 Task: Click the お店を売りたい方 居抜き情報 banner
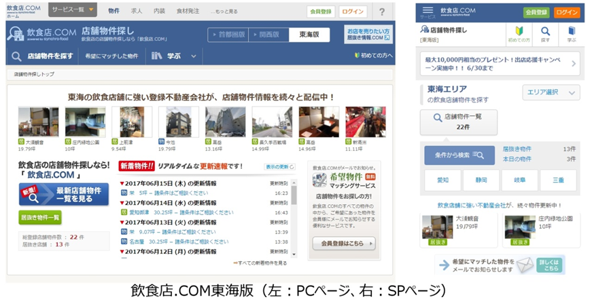368,34
